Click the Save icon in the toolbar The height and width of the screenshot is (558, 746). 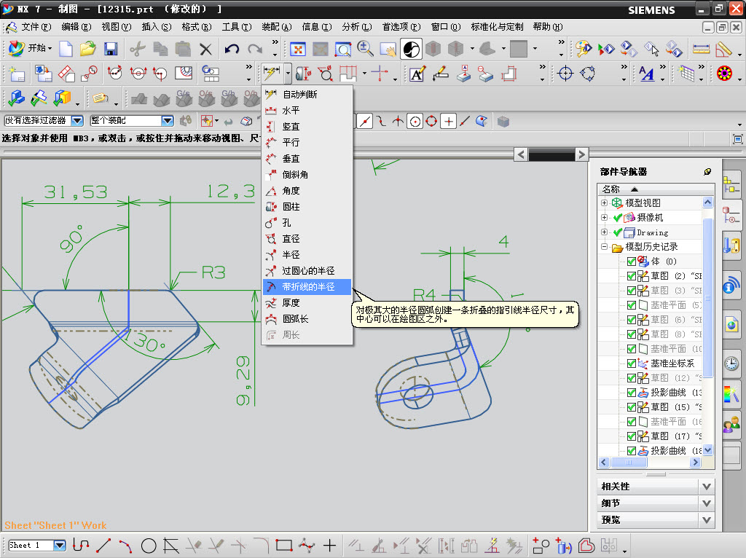111,49
